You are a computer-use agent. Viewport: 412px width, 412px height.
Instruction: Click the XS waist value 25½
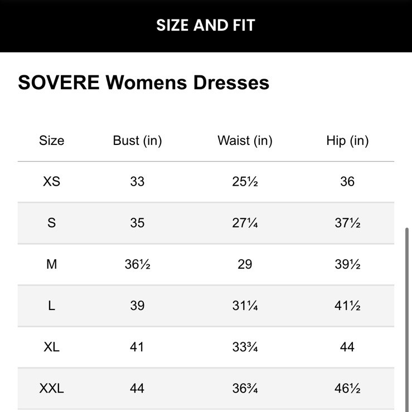coord(245,182)
